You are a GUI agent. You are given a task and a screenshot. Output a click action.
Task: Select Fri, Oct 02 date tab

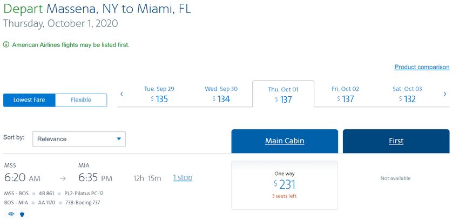coord(346,95)
